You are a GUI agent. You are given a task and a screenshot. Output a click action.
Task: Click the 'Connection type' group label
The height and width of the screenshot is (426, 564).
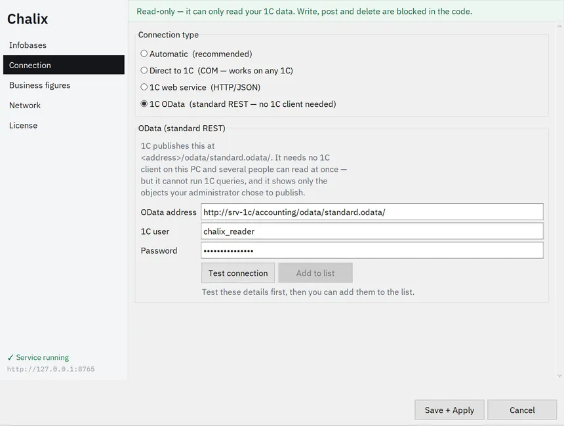tap(169, 35)
